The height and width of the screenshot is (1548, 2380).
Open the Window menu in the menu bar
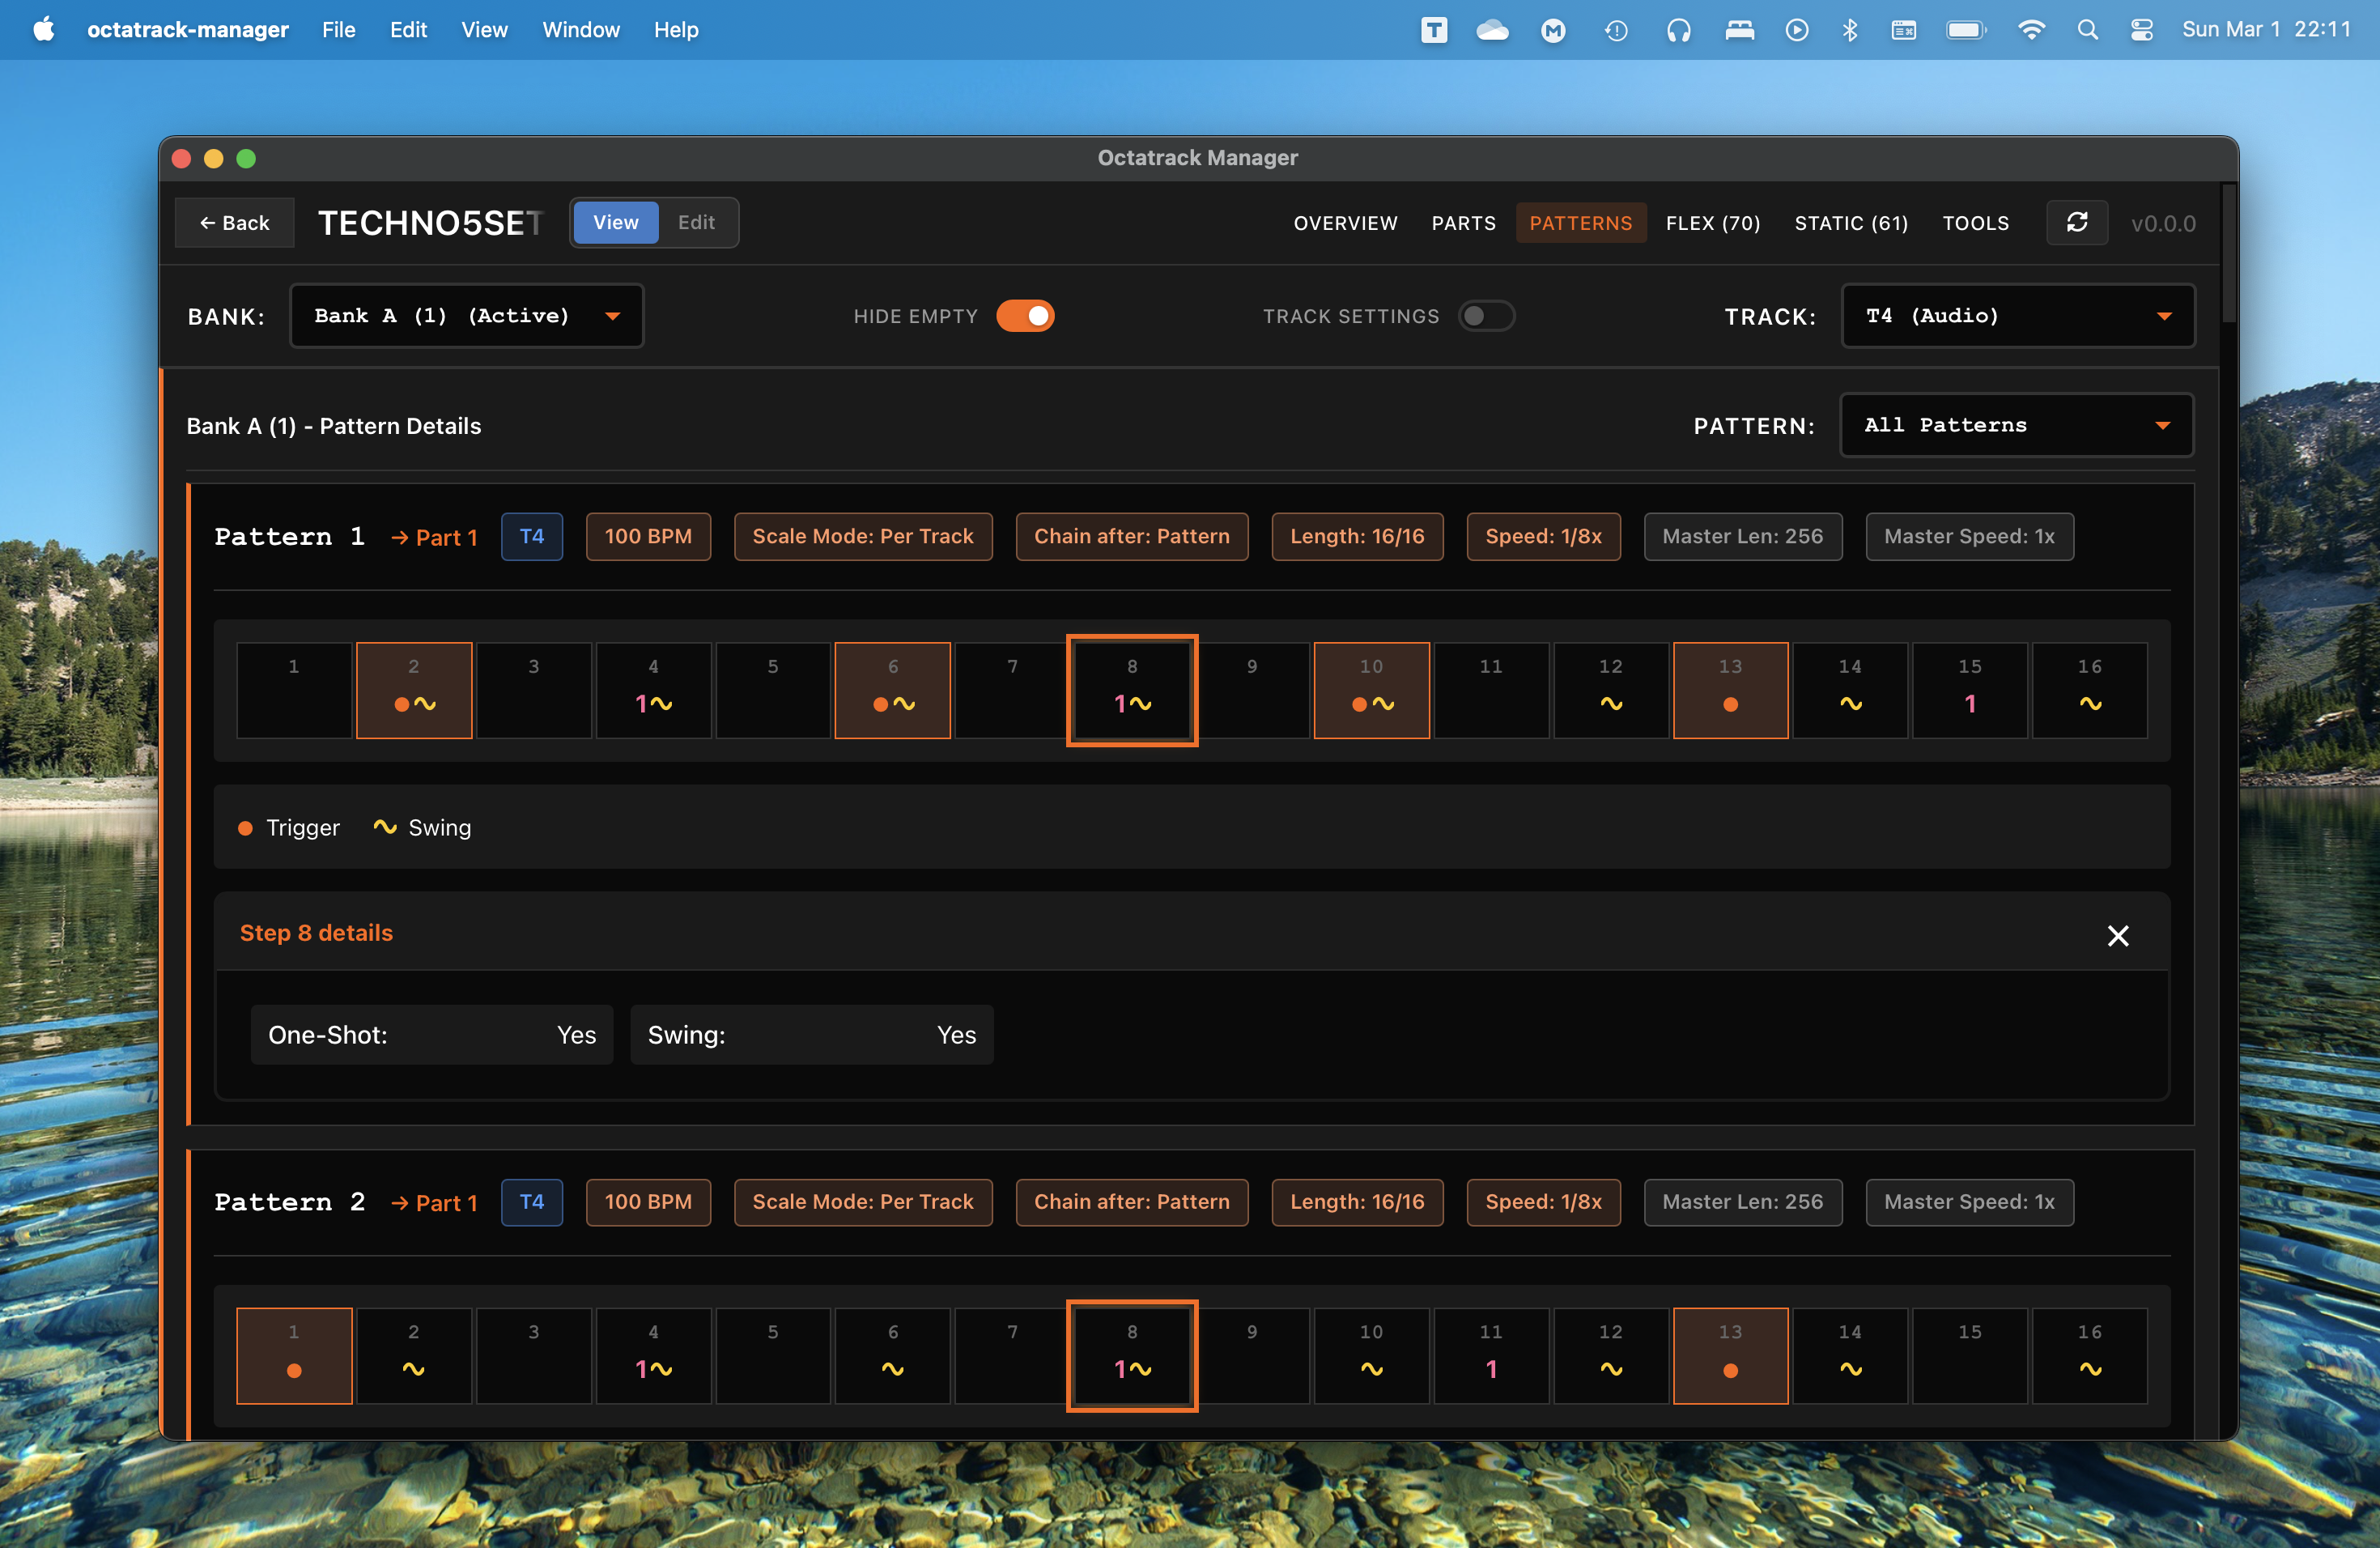(x=581, y=30)
